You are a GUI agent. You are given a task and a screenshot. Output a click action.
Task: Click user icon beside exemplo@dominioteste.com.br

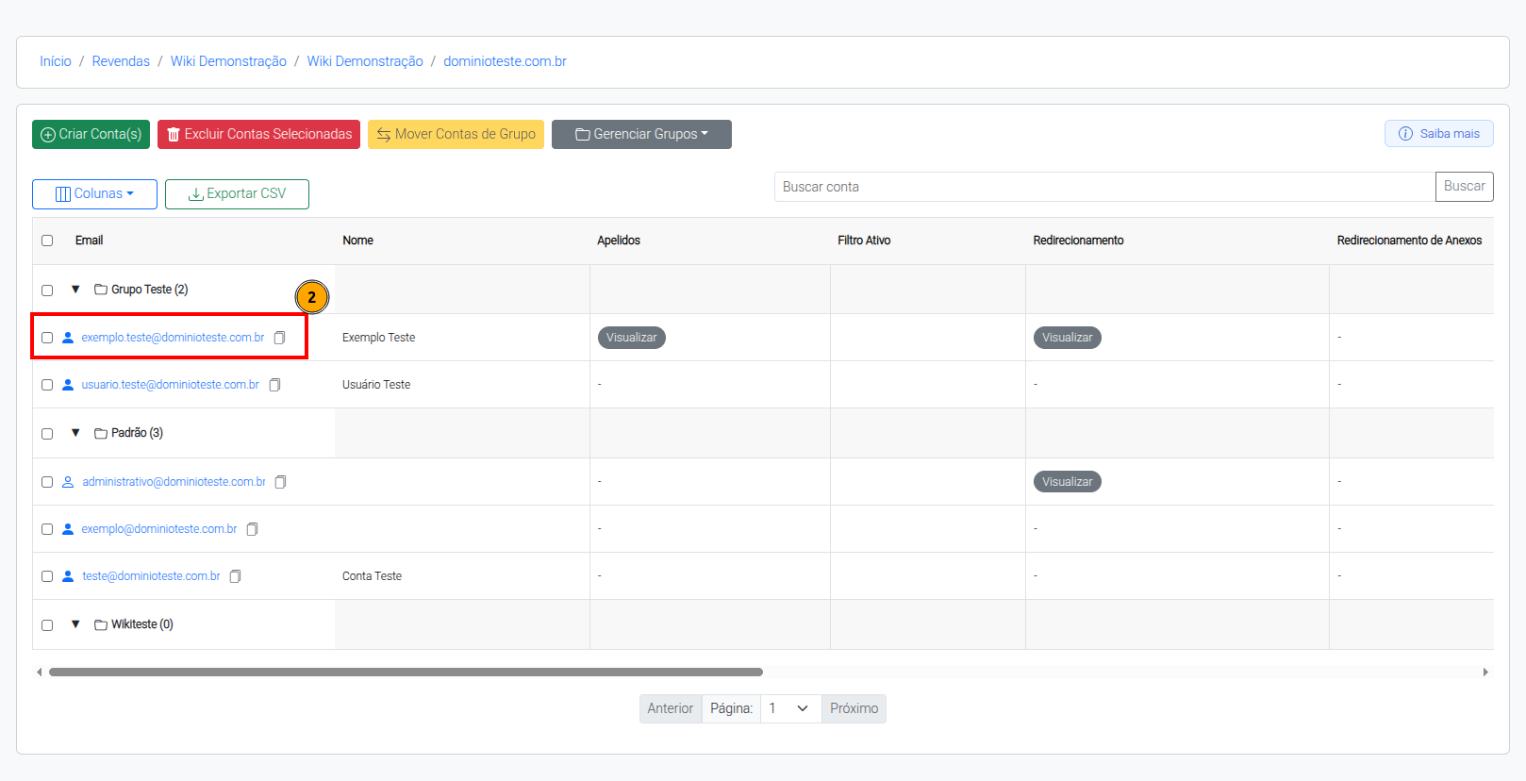click(x=68, y=529)
